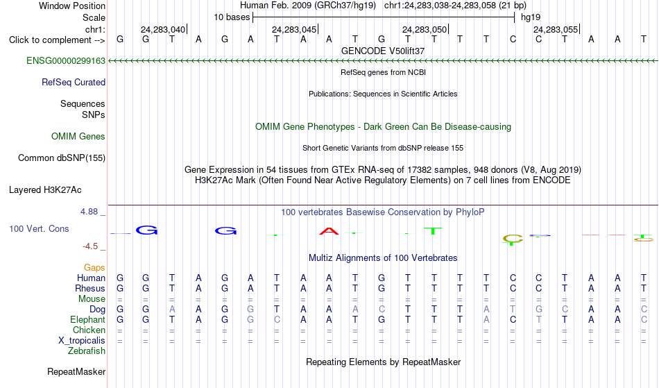Click the olive C conservation logo
Image resolution: width=659 pixels, height=388 pixels.
tap(513, 239)
